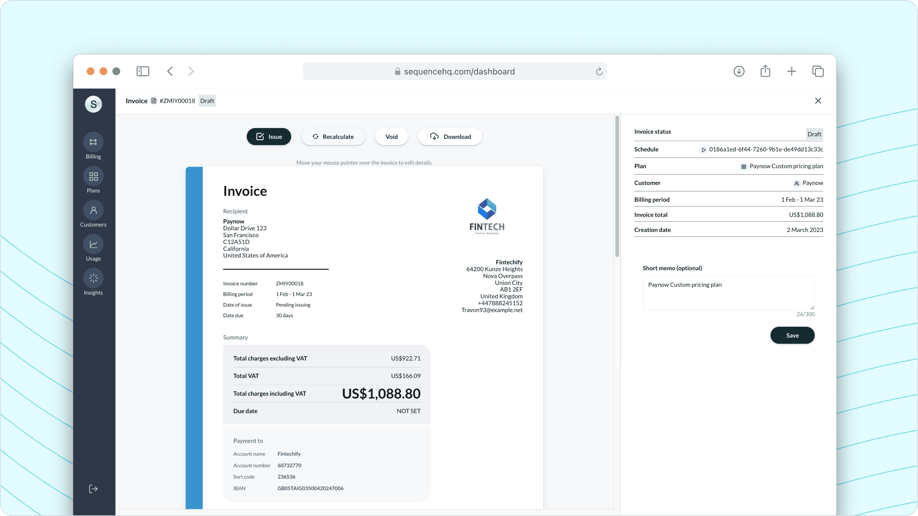
Task: Open the schedule ID link
Action: tap(765, 150)
